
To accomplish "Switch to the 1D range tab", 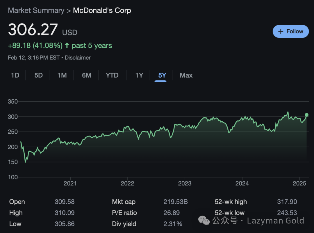I will coord(15,75).
